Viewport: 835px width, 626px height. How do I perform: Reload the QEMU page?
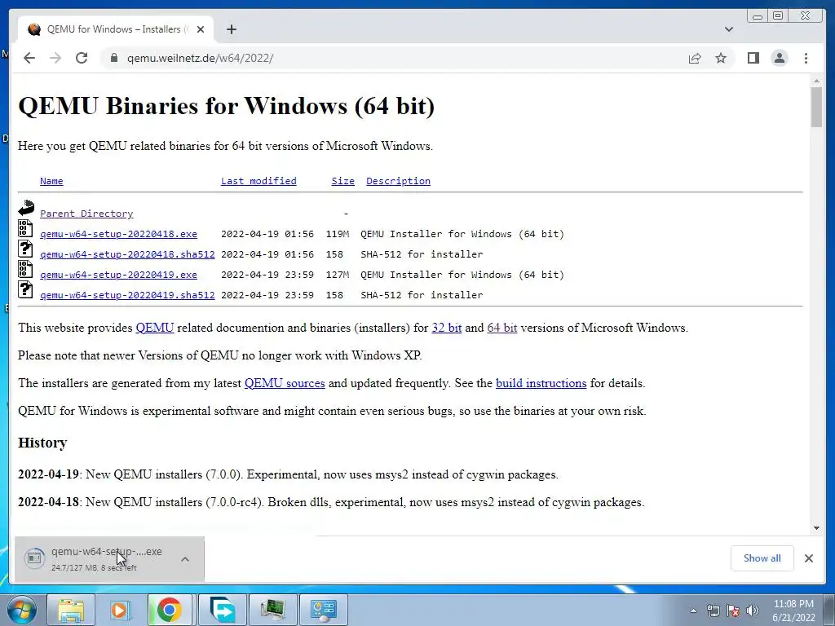pos(82,58)
